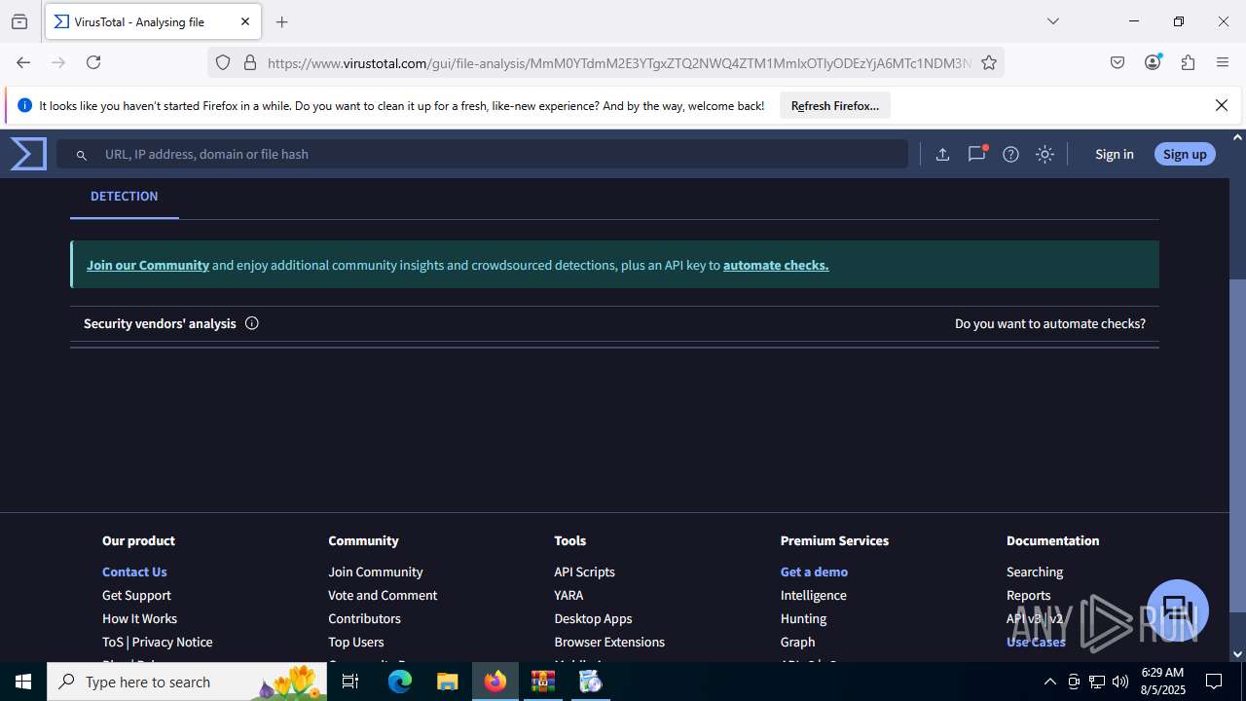Reload the page with the refresh icon
Viewport: 1246px width, 701px height.
(x=93, y=62)
